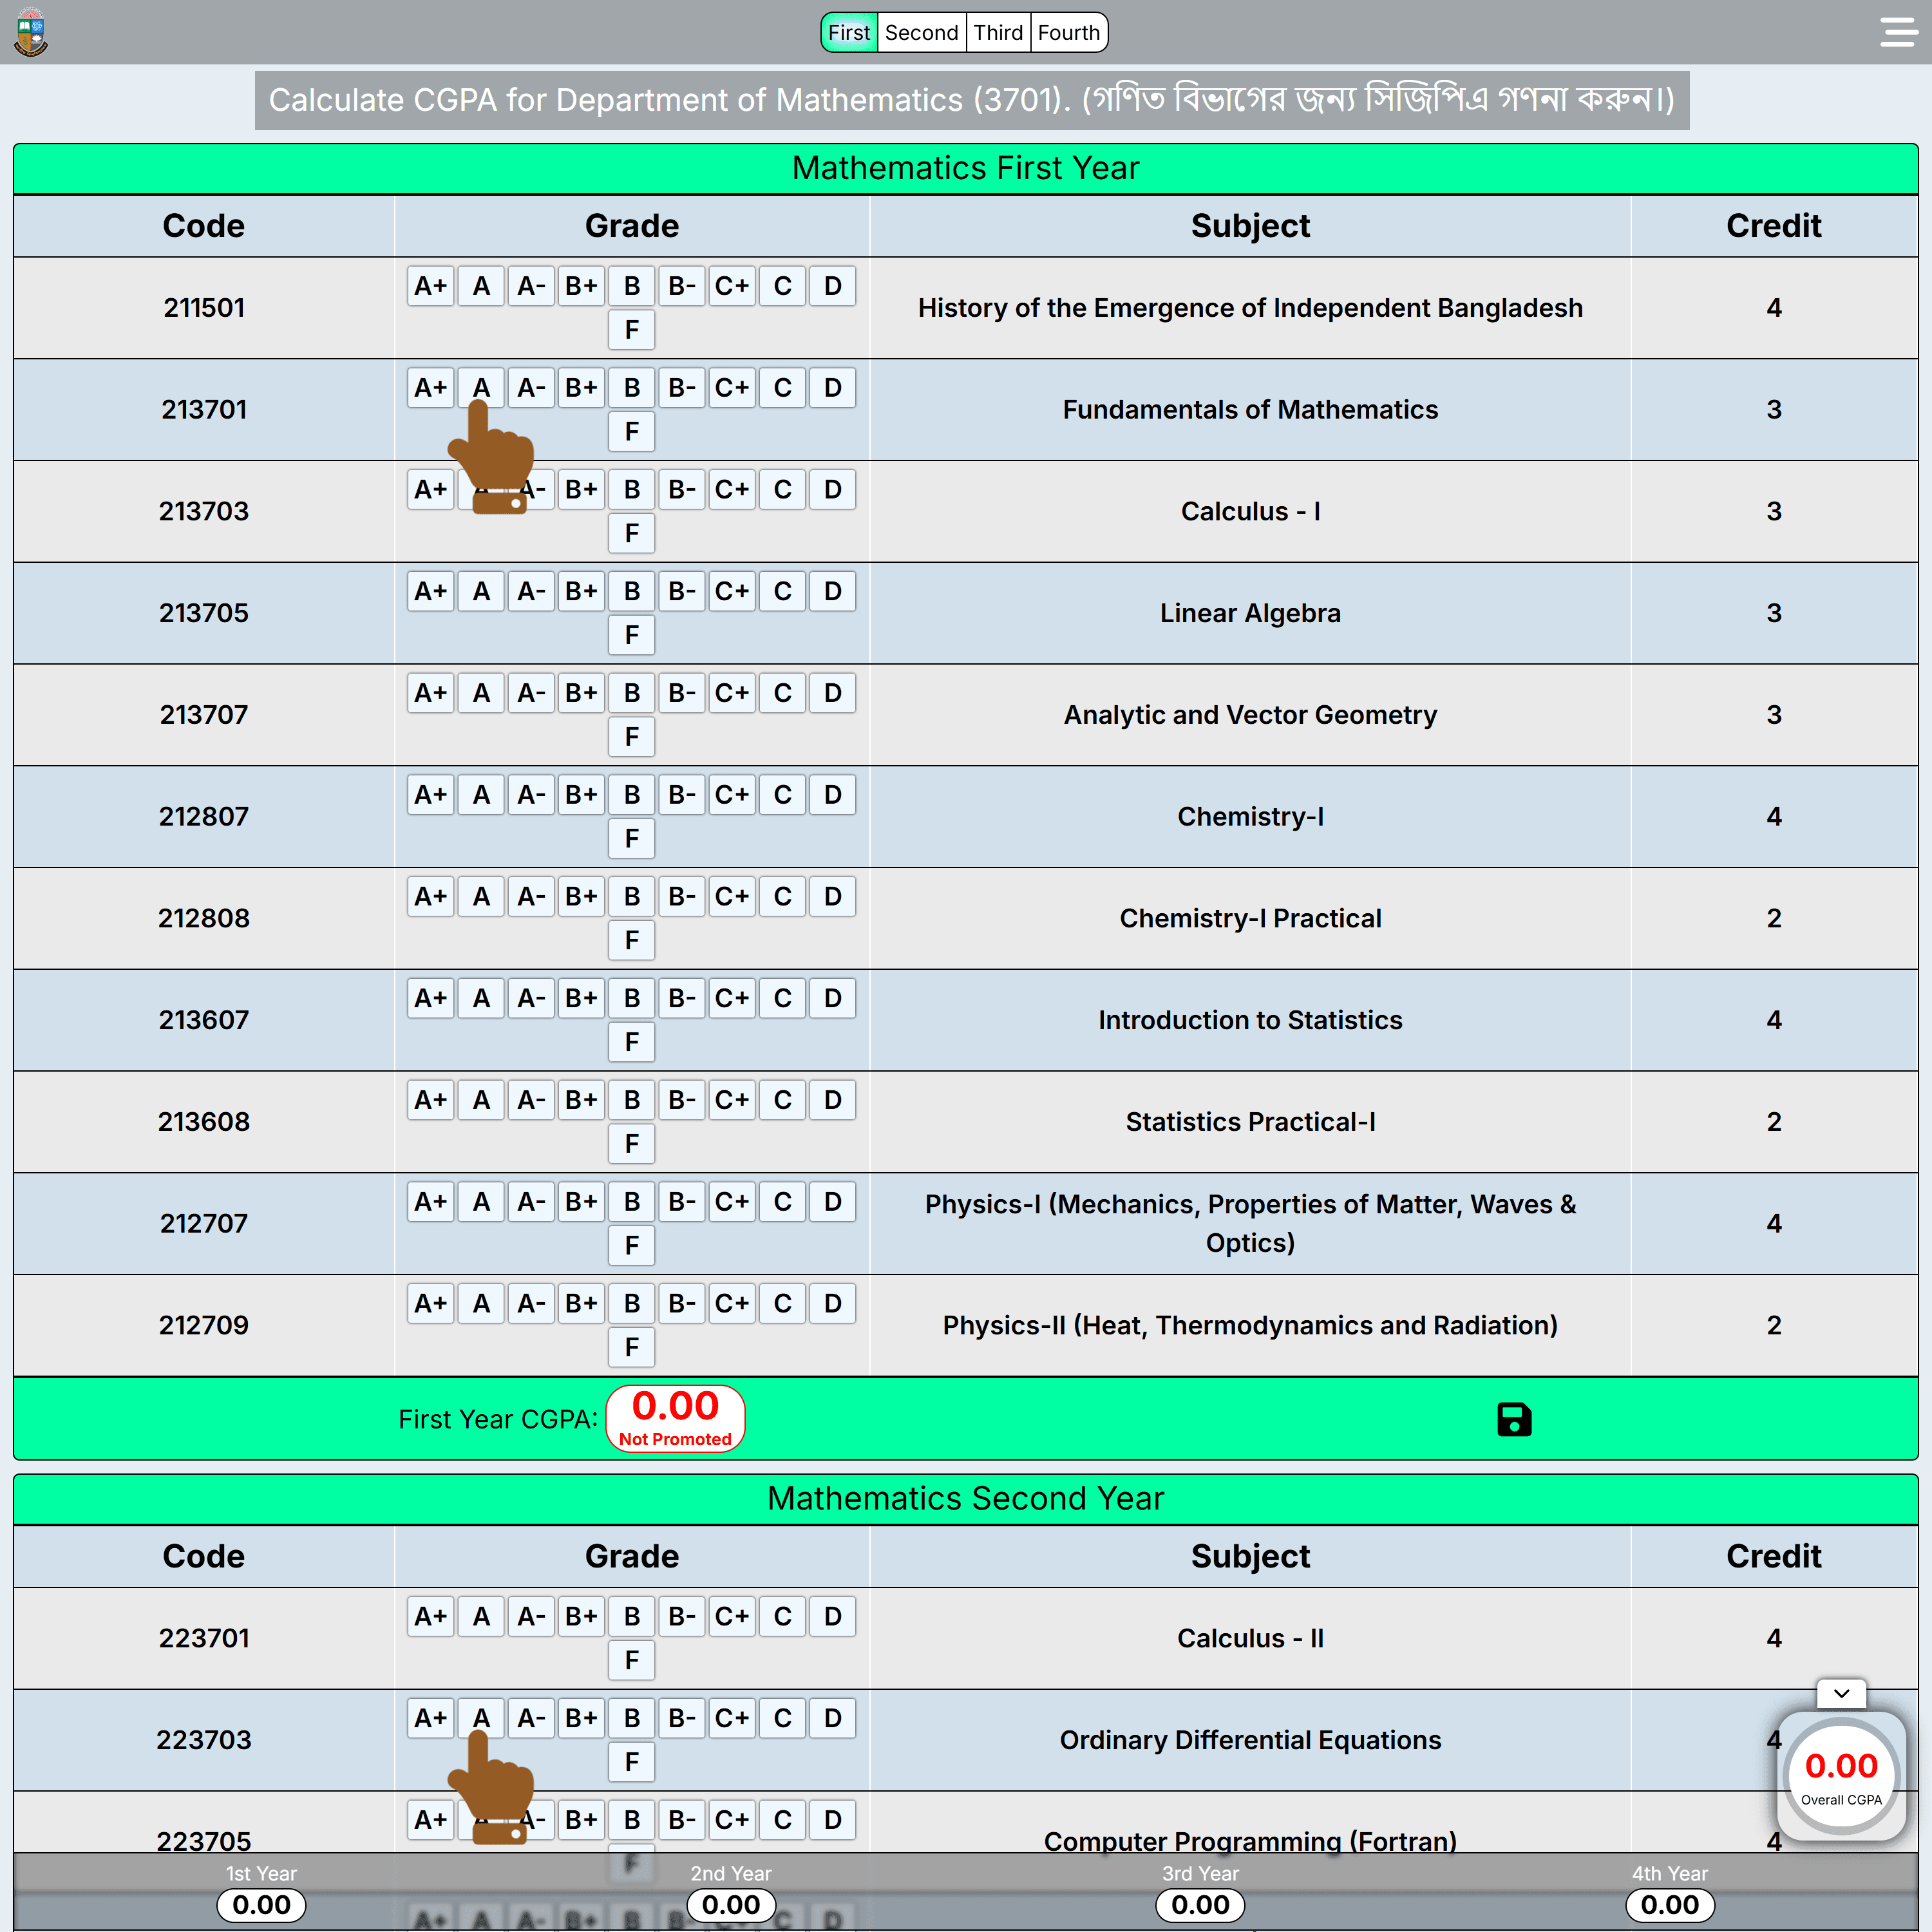Viewport: 1932px width, 1932px height.
Task: Select grade C+ for Chemistry-I
Action: point(732,795)
